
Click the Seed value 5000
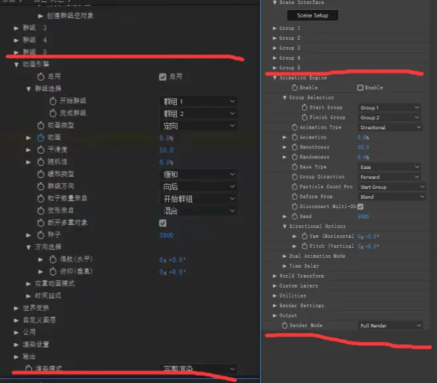click(363, 217)
